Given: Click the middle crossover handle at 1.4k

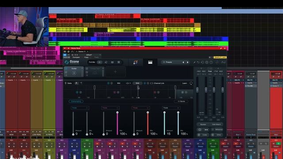Looking at the screenshot, I should pos(138,87).
